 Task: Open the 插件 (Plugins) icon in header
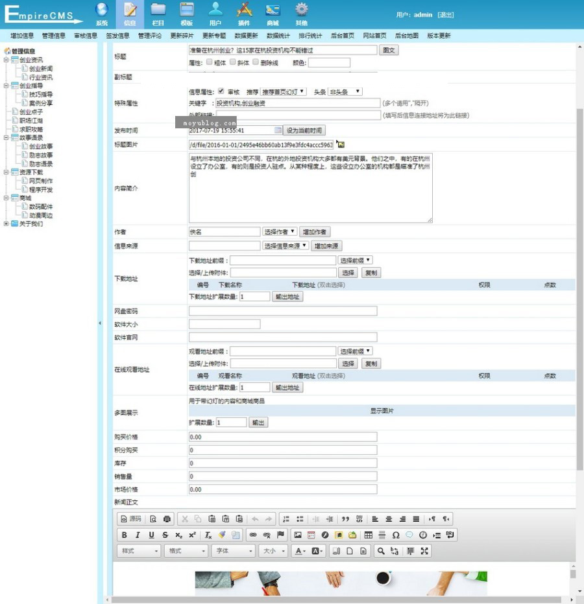pyautogui.click(x=244, y=13)
